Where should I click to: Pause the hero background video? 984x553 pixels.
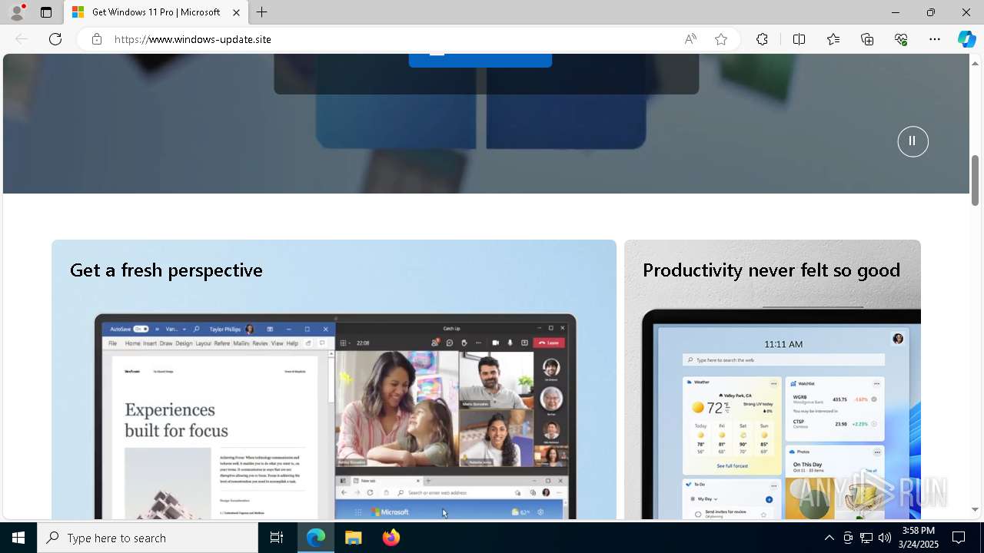pyautogui.click(x=913, y=141)
